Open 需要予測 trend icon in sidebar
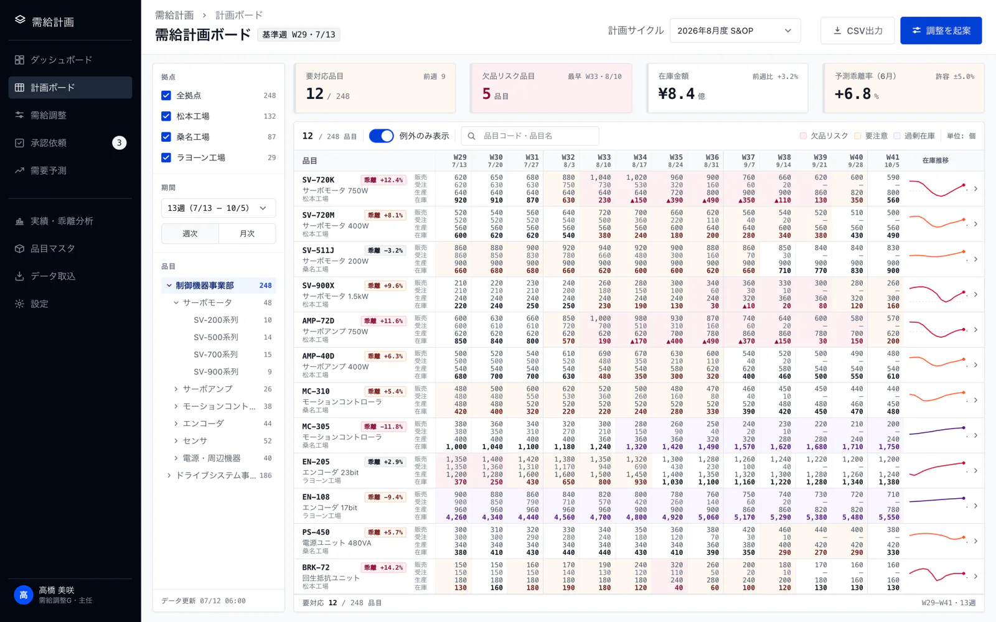 [19, 170]
